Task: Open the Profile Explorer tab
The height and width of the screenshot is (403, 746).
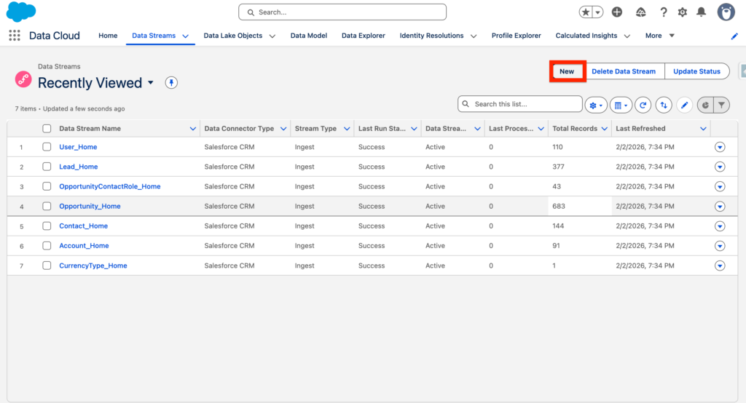Action: pos(516,36)
